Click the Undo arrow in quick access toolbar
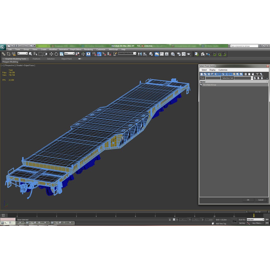 20,46
